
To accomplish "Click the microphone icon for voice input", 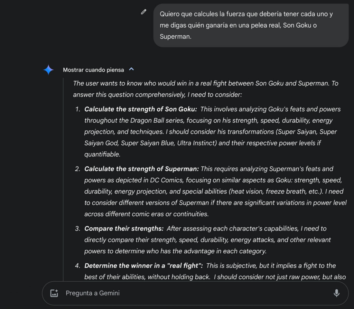I will click(x=336, y=293).
